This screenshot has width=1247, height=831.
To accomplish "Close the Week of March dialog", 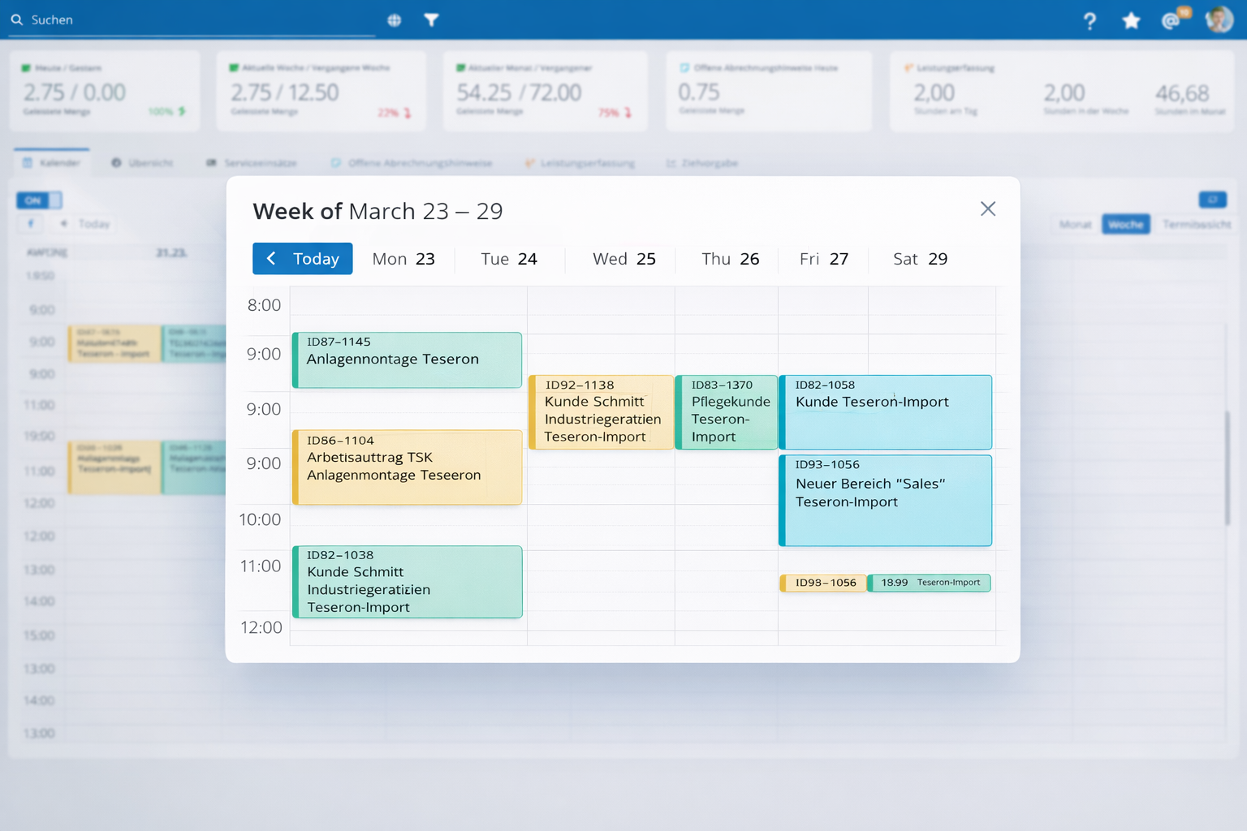I will pyautogui.click(x=987, y=209).
